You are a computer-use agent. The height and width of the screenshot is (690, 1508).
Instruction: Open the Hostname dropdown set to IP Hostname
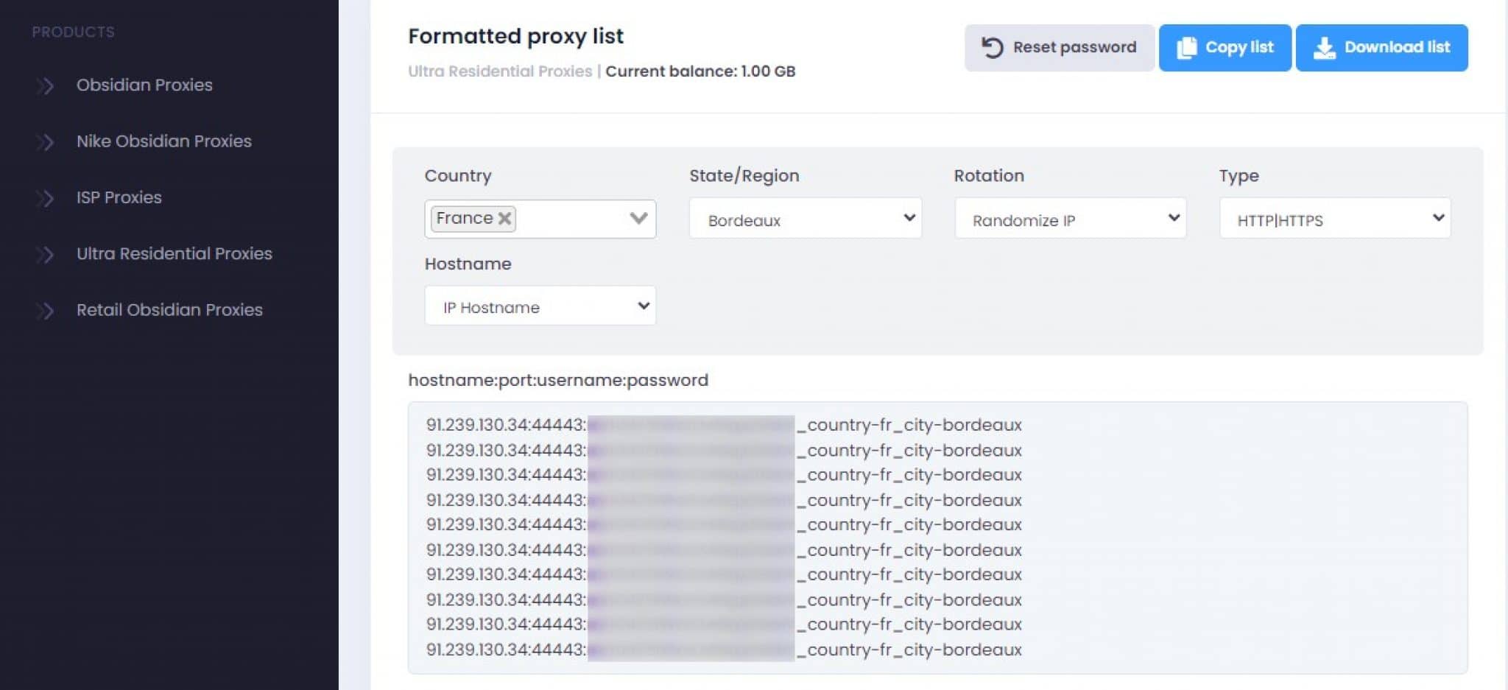540,306
